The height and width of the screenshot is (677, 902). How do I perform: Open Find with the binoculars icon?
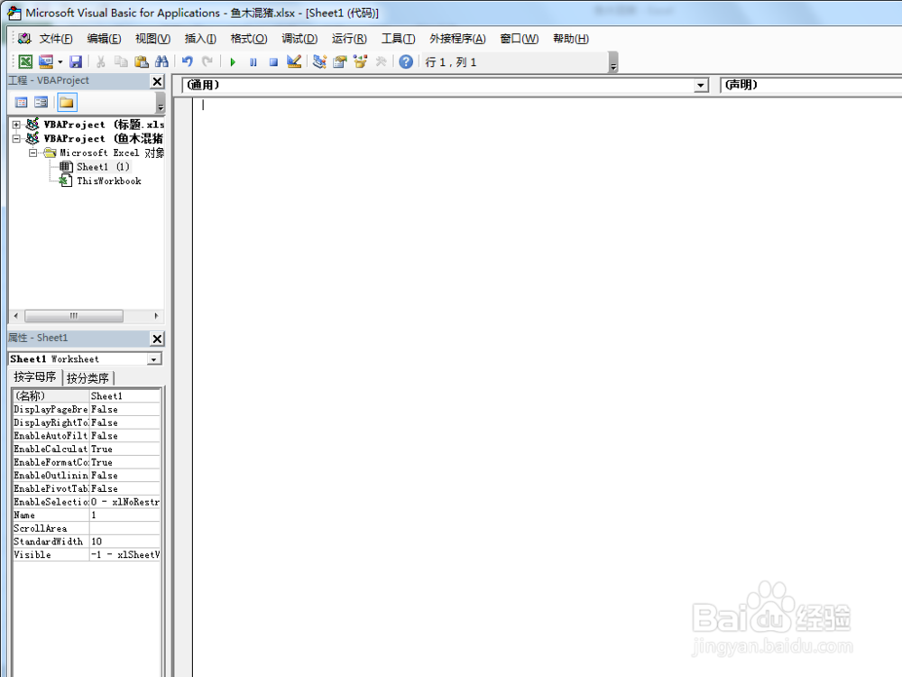(161, 61)
